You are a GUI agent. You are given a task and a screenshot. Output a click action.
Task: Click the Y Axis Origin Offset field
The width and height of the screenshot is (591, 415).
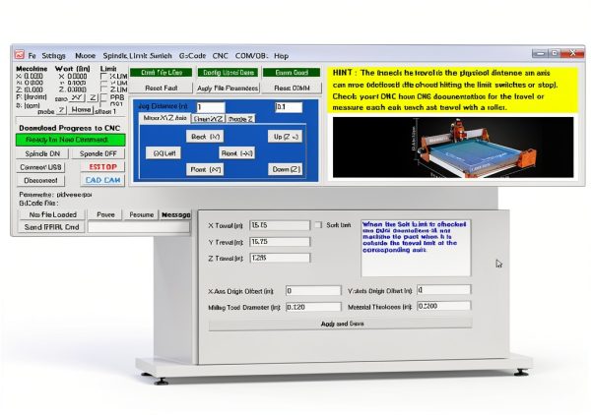coord(443,290)
